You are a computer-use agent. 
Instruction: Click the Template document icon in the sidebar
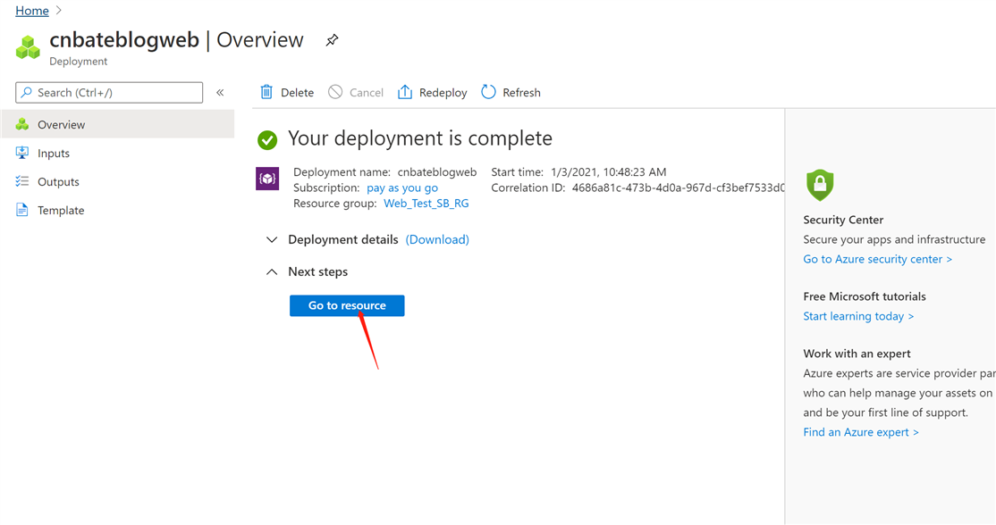[22, 210]
